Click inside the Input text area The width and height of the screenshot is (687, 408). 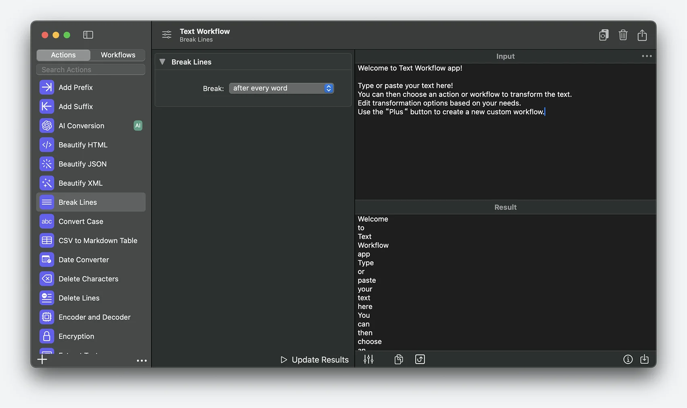(x=505, y=131)
